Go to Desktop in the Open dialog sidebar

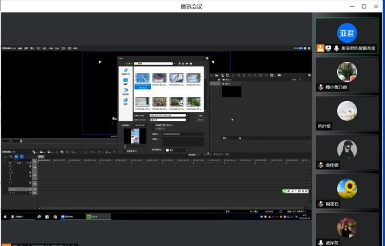pyautogui.click(x=125, y=81)
